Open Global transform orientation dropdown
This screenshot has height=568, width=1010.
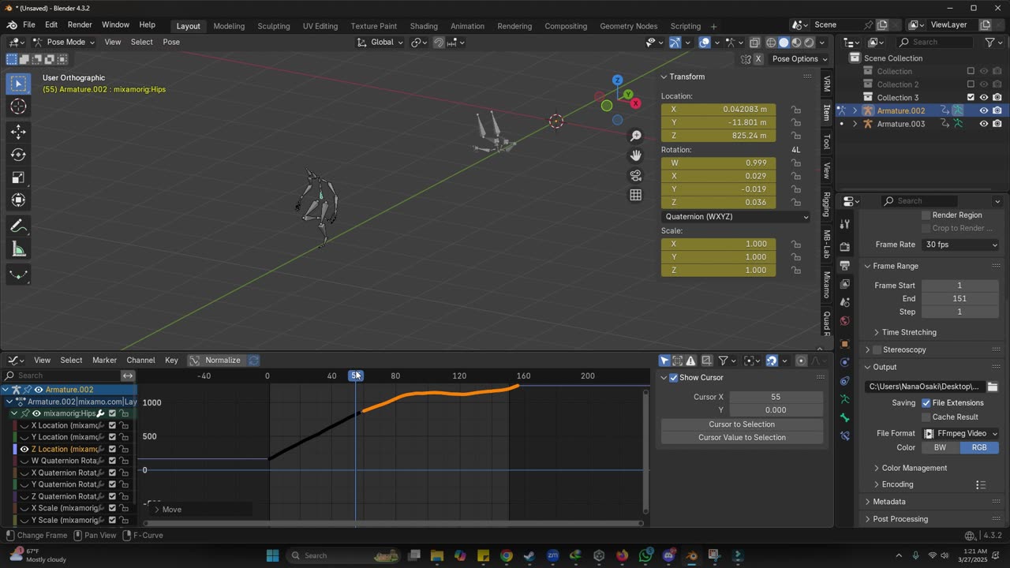click(381, 42)
